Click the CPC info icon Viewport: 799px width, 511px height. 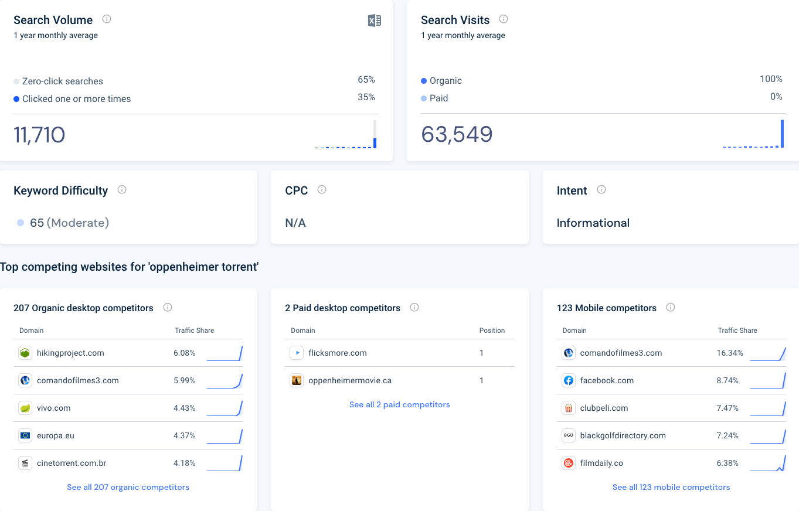[322, 189]
